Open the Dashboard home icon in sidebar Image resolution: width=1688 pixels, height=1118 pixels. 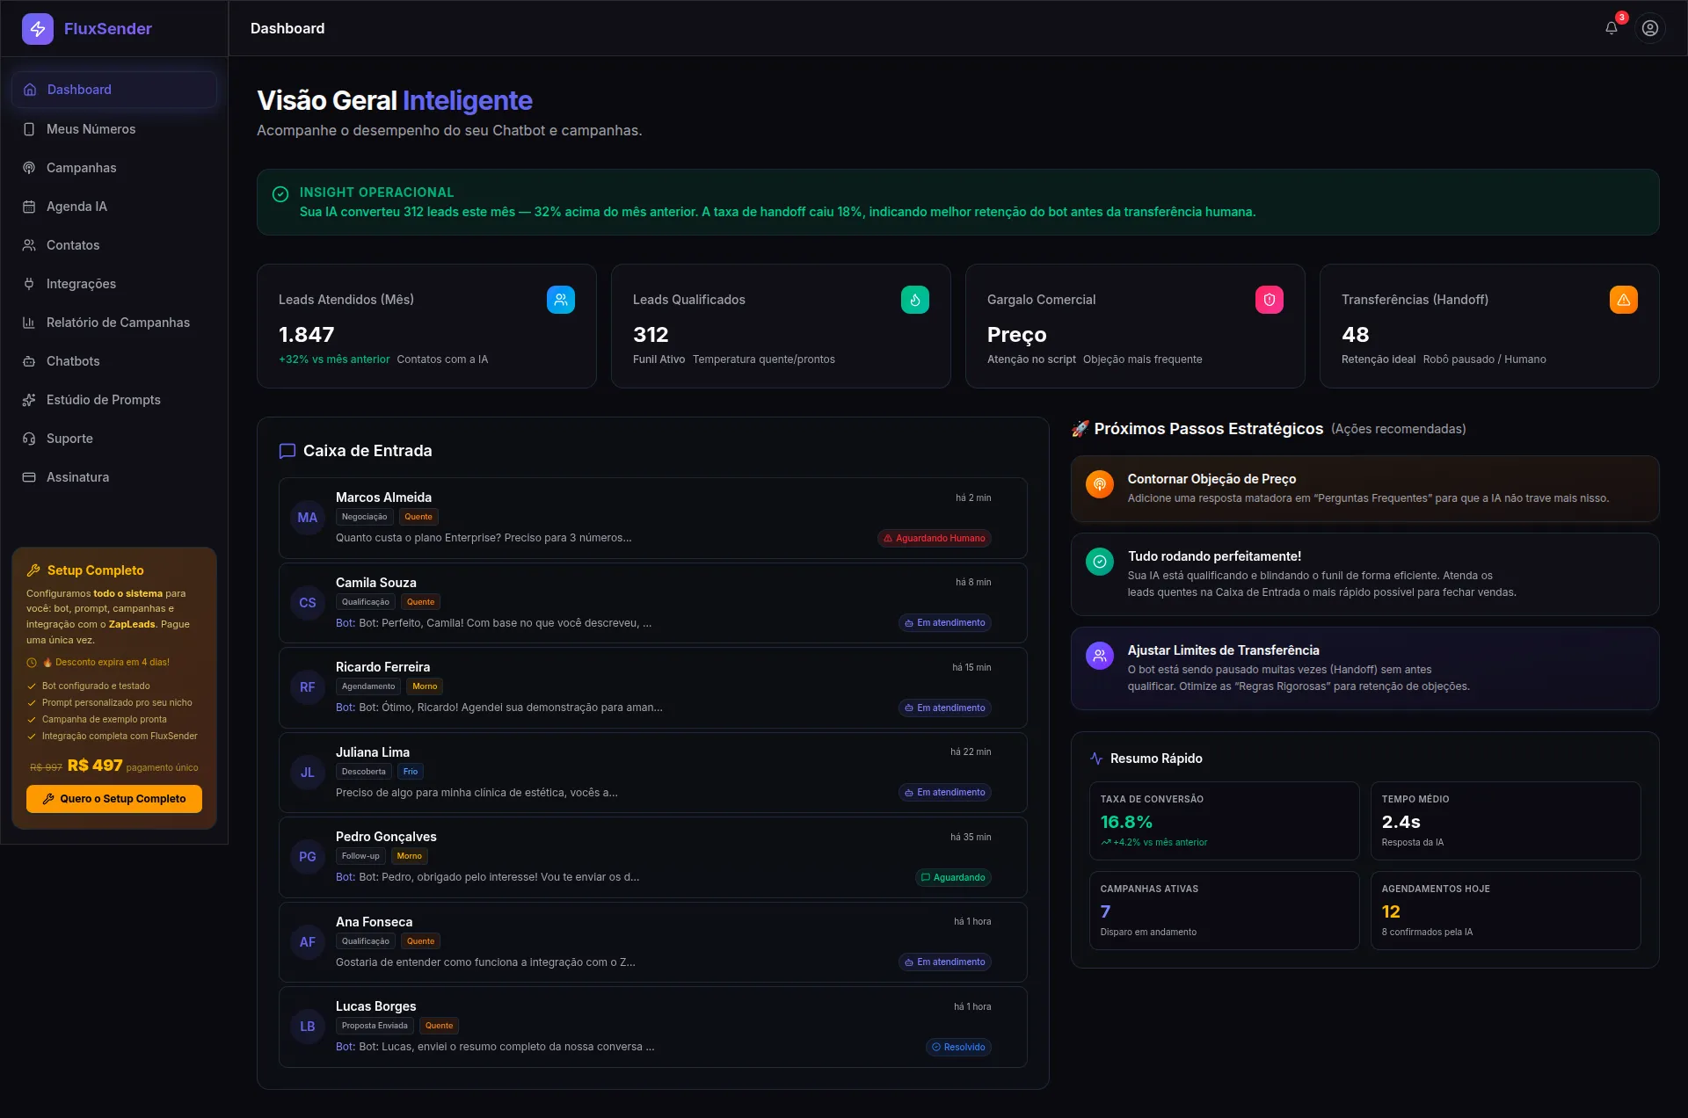[x=29, y=89]
